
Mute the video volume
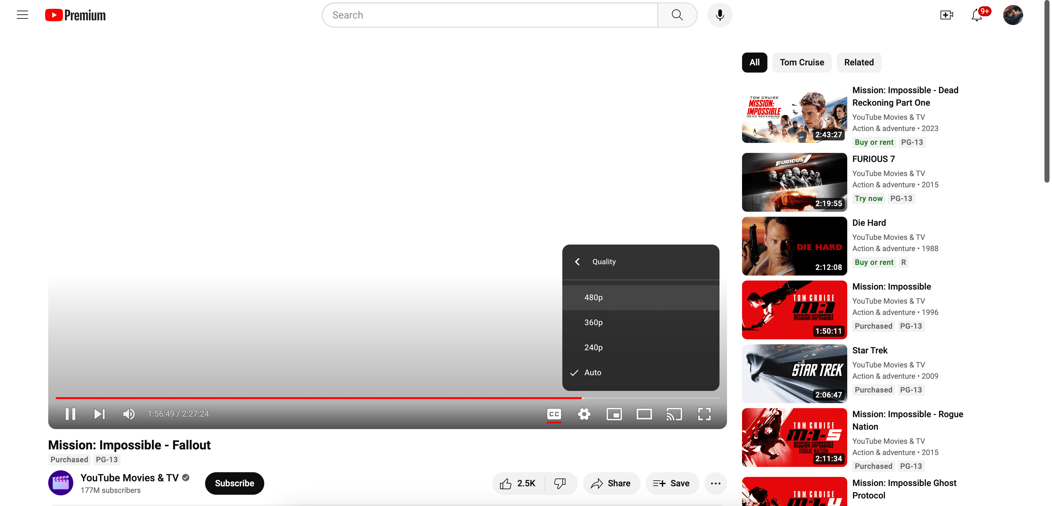pos(129,414)
